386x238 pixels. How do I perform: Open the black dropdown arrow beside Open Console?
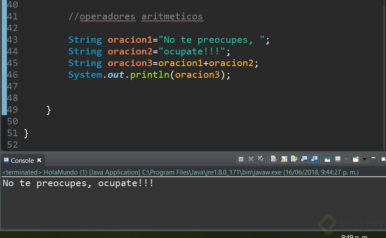pyautogui.click(x=364, y=159)
